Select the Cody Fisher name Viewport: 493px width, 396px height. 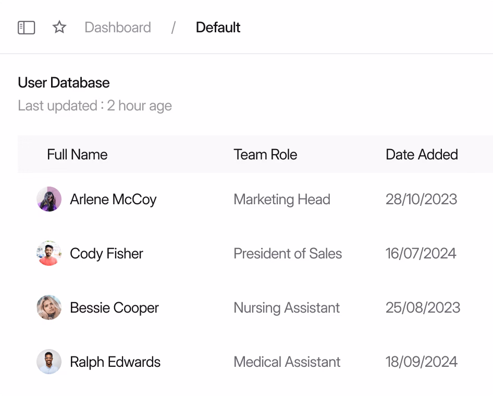click(x=106, y=254)
